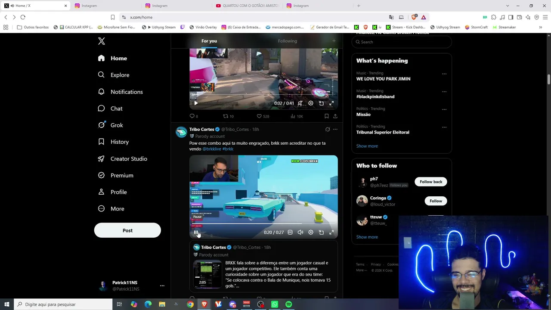View analytics showing 10K views
Screen dimensions: 551x310
[x=297, y=116]
